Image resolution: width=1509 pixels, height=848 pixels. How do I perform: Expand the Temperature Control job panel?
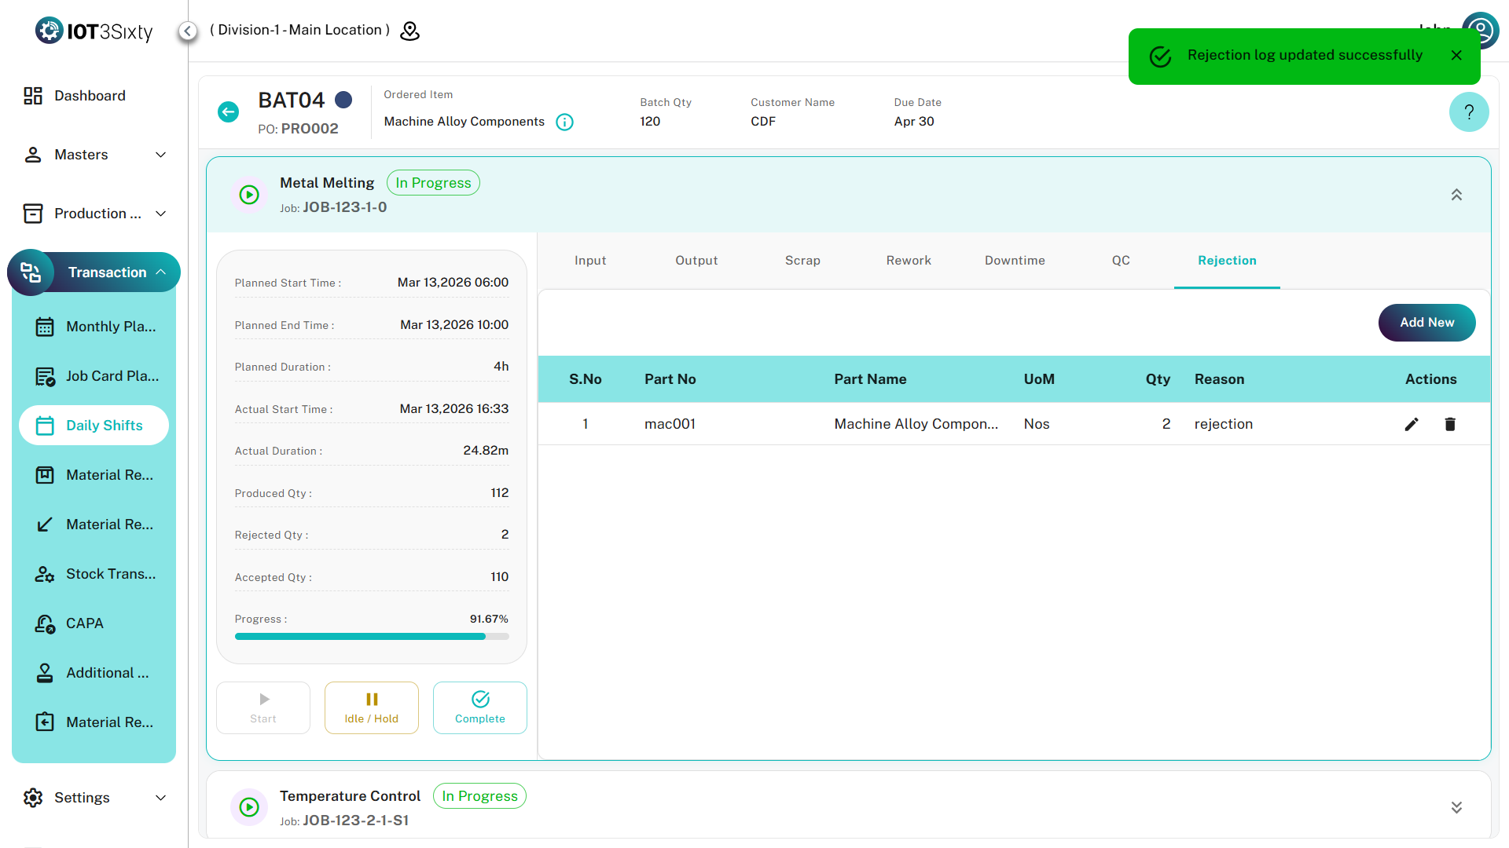(1456, 807)
